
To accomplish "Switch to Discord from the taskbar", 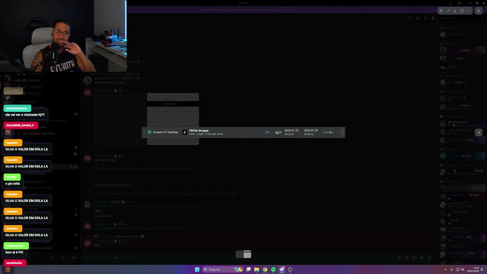I will (x=282, y=269).
